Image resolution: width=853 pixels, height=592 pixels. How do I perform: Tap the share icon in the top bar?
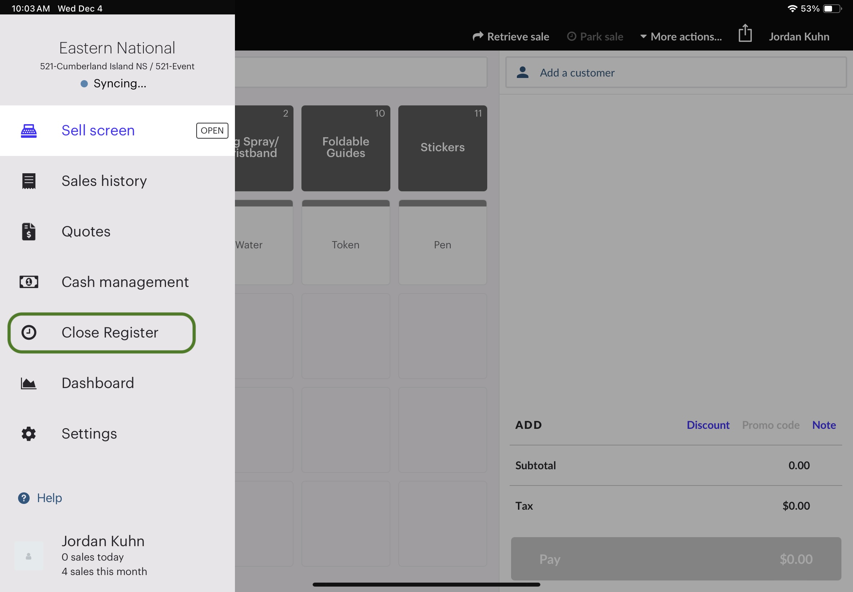point(745,33)
